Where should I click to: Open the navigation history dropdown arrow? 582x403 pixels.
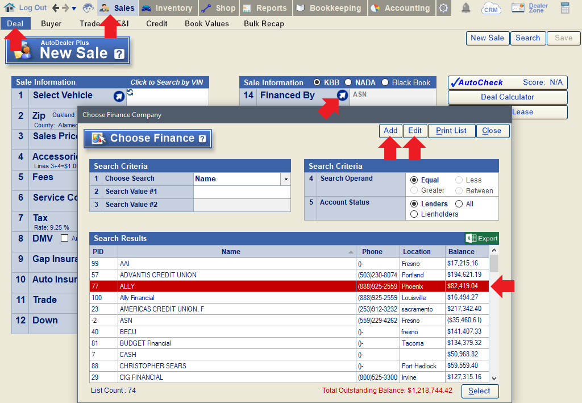pyautogui.click(x=74, y=8)
